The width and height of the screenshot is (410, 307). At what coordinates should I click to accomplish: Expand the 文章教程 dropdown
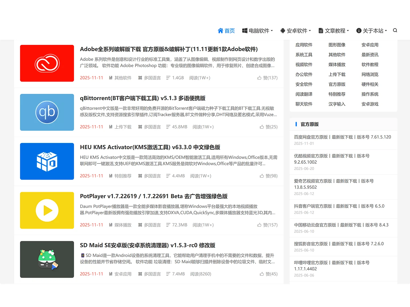pos(333,31)
